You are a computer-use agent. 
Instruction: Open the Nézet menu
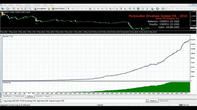pyautogui.click(x=11, y=5)
